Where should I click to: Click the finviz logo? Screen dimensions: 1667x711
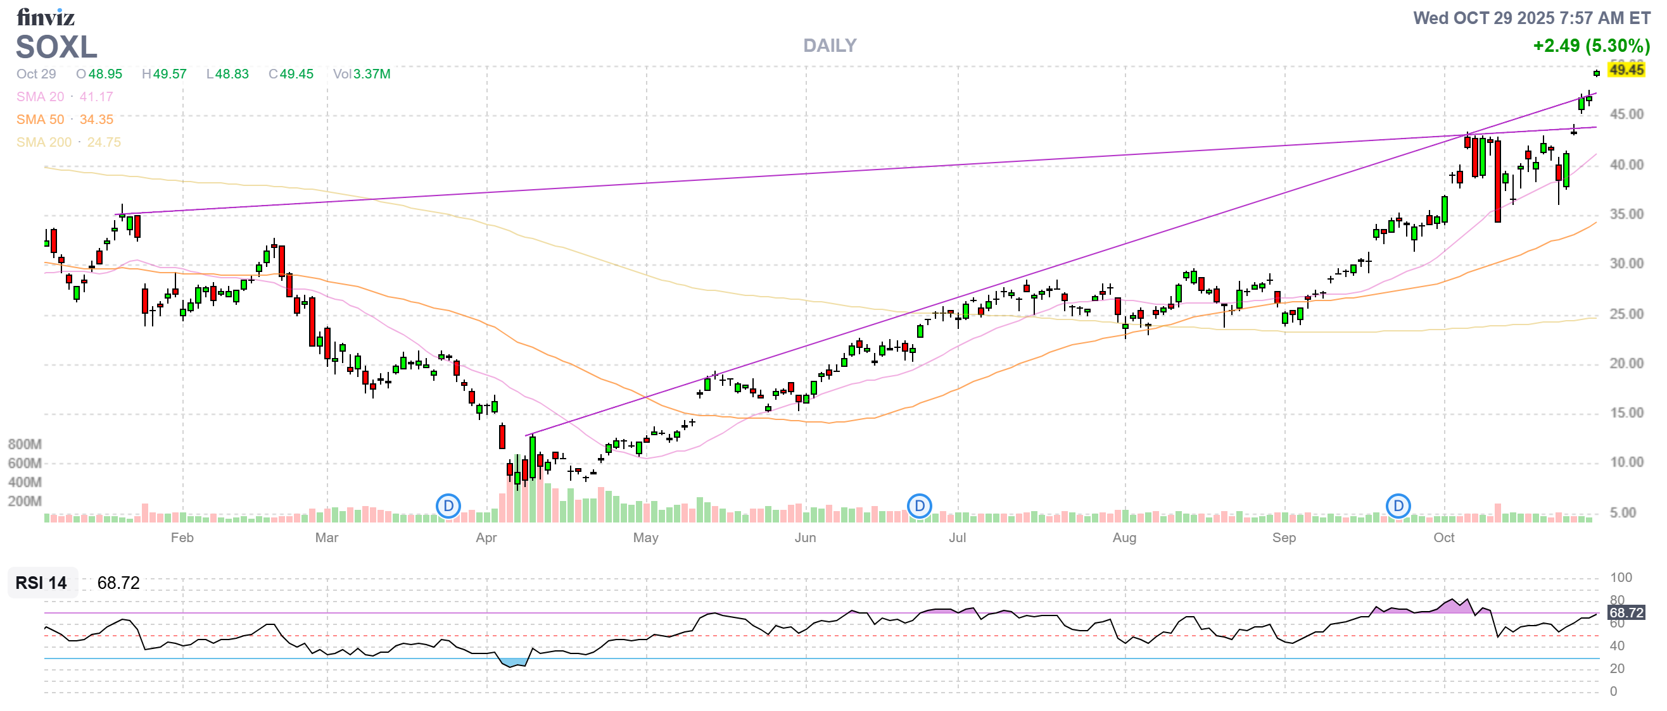click(x=46, y=18)
